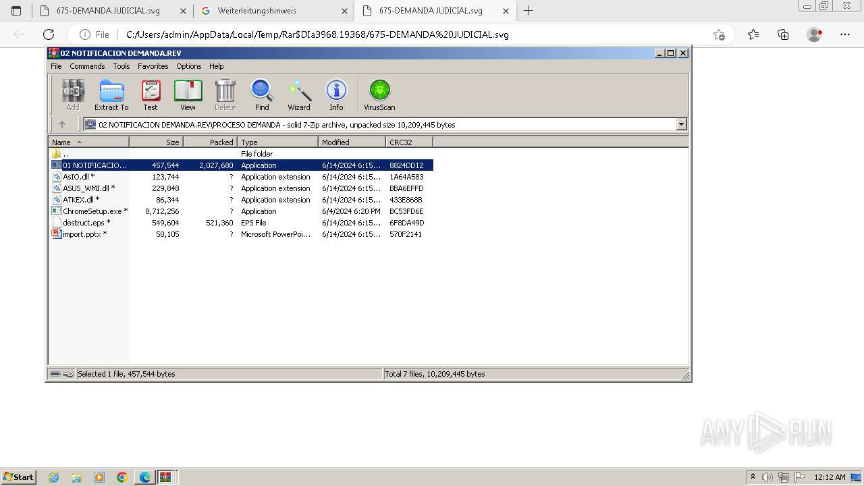Select the ChromeSetup.exe file row

click(x=241, y=211)
